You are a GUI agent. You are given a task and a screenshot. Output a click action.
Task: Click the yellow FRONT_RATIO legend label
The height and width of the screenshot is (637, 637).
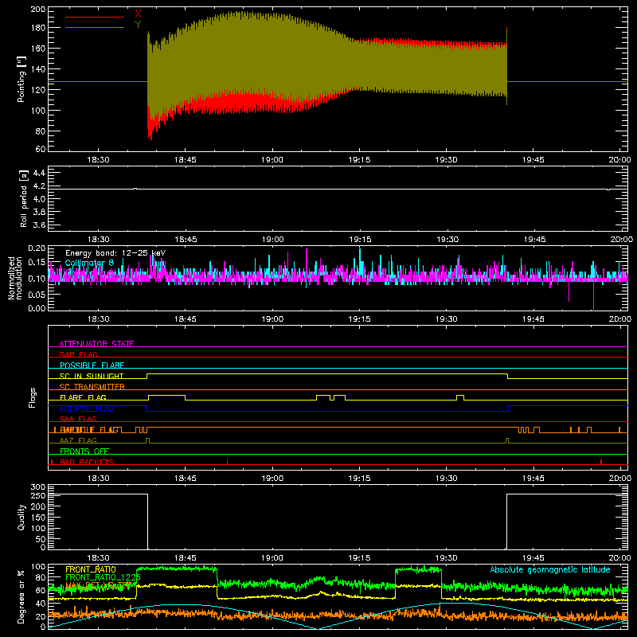coord(91,569)
